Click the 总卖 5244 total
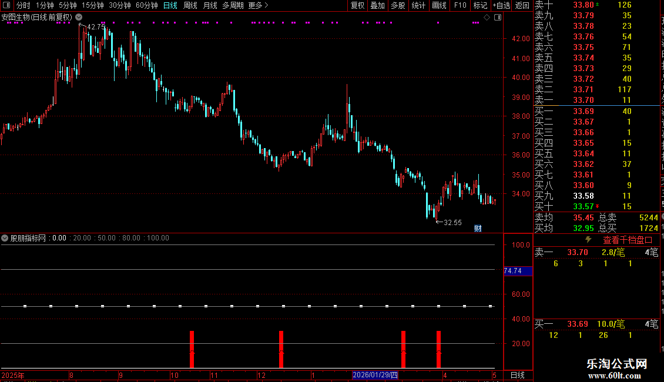Image resolution: width=664 pixels, height=382 pixels. [648, 217]
